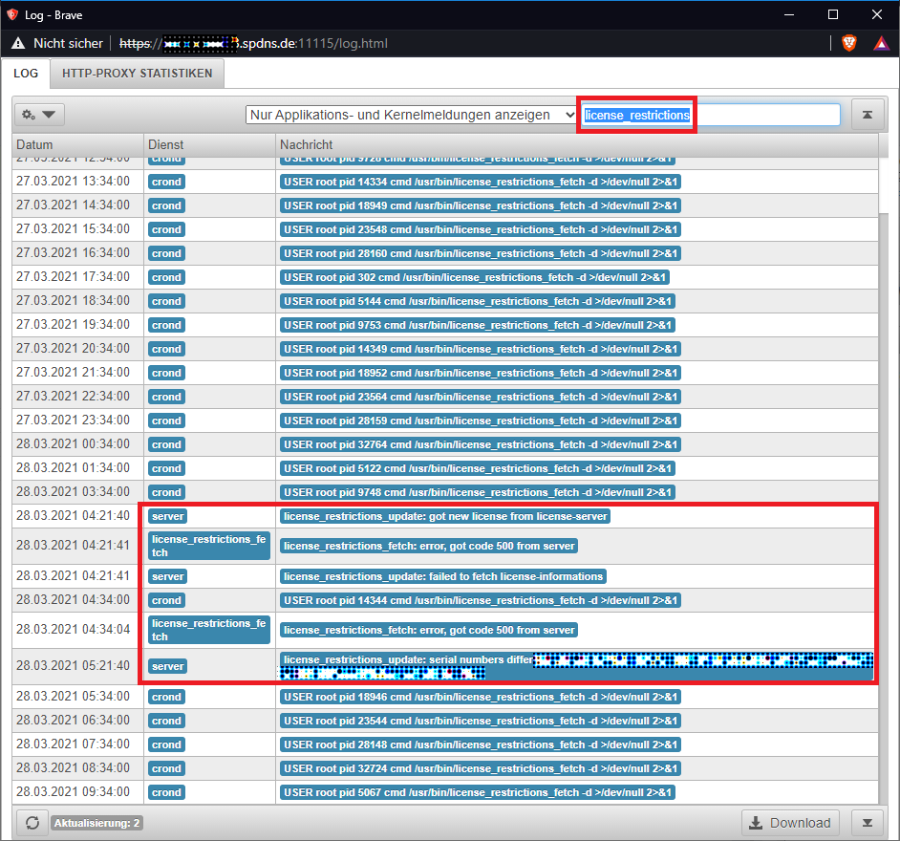
Task: Jump to top of log arrow button
Action: pos(867,115)
